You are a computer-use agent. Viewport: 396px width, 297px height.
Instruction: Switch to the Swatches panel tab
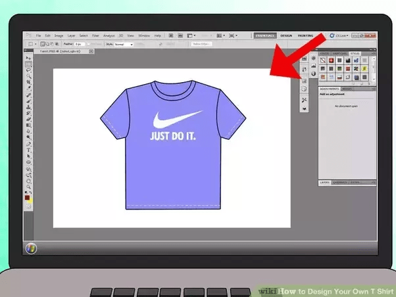point(339,53)
